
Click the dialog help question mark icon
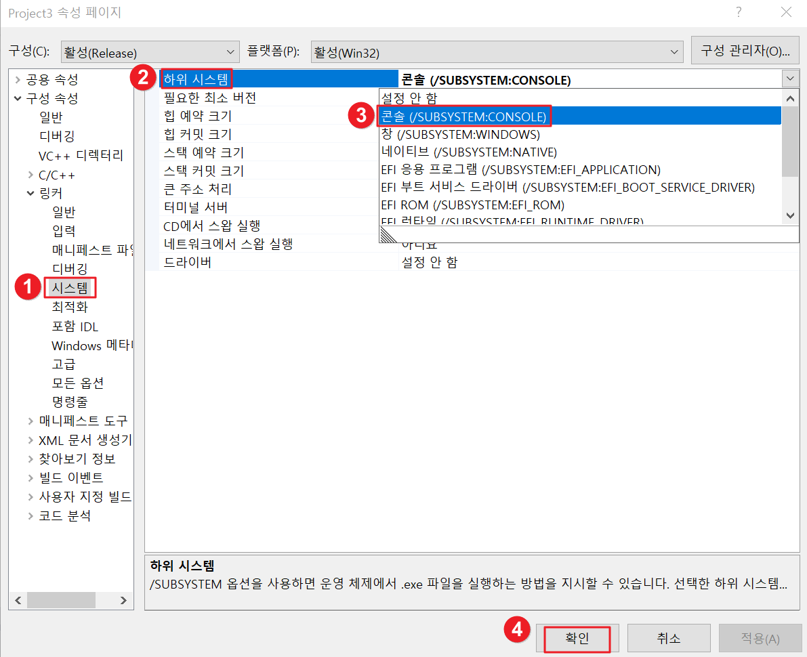pyautogui.click(x=739, y=12)
